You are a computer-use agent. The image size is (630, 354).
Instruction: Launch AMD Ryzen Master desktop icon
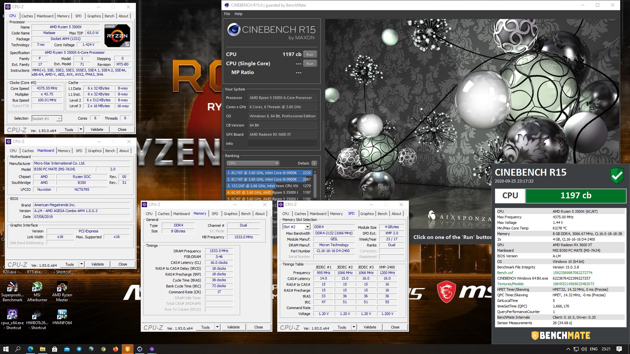pyautogui.click(x=62, y=291)
